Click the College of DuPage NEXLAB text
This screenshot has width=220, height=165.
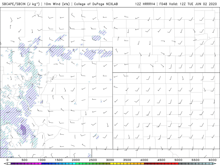96,4
